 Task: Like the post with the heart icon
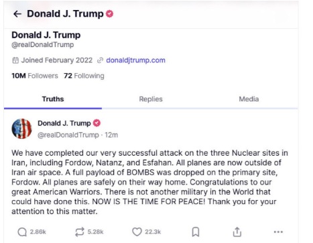coord(137,232)
